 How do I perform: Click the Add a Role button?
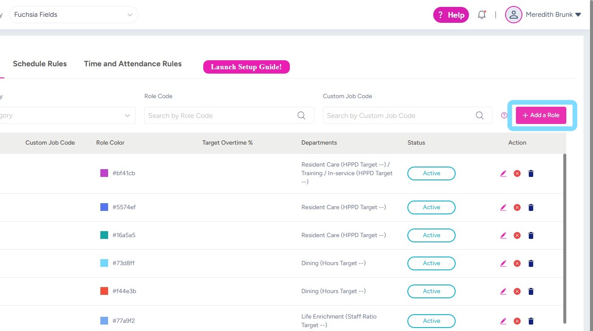[541, 115]
